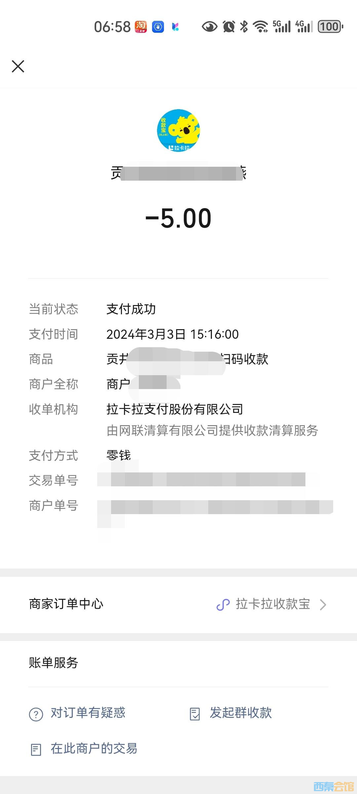
Task: Tap the mini program link icon
Action: point(223,605)
